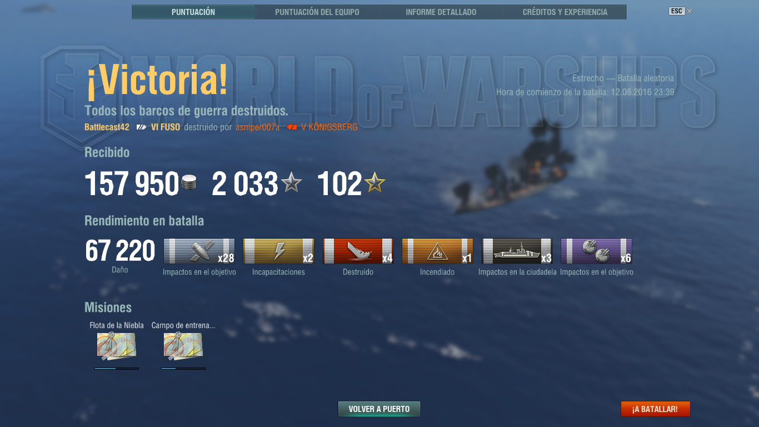
Task: Click the red Destruido ship ribbon
Action: [x=358, y=252]
